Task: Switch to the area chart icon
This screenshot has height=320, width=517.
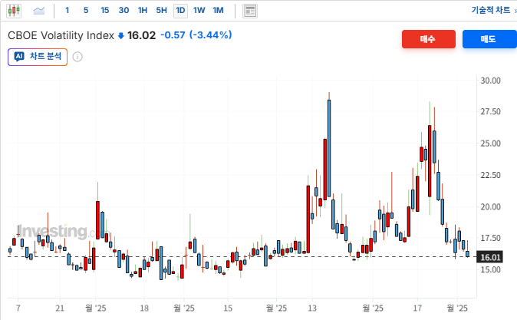Action: click(x=39, y=11)
